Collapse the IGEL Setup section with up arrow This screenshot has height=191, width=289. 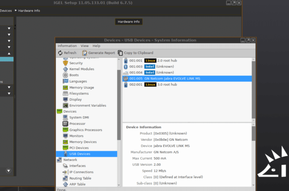click(x=9, y=54)
